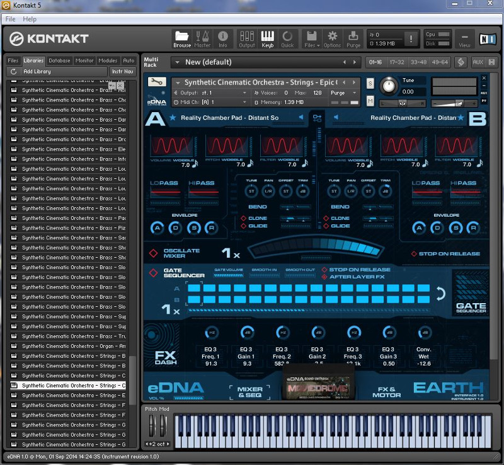Switch to the Modules tab
The width and height of the screenshot is (504, 465).
tap(108, 60)
